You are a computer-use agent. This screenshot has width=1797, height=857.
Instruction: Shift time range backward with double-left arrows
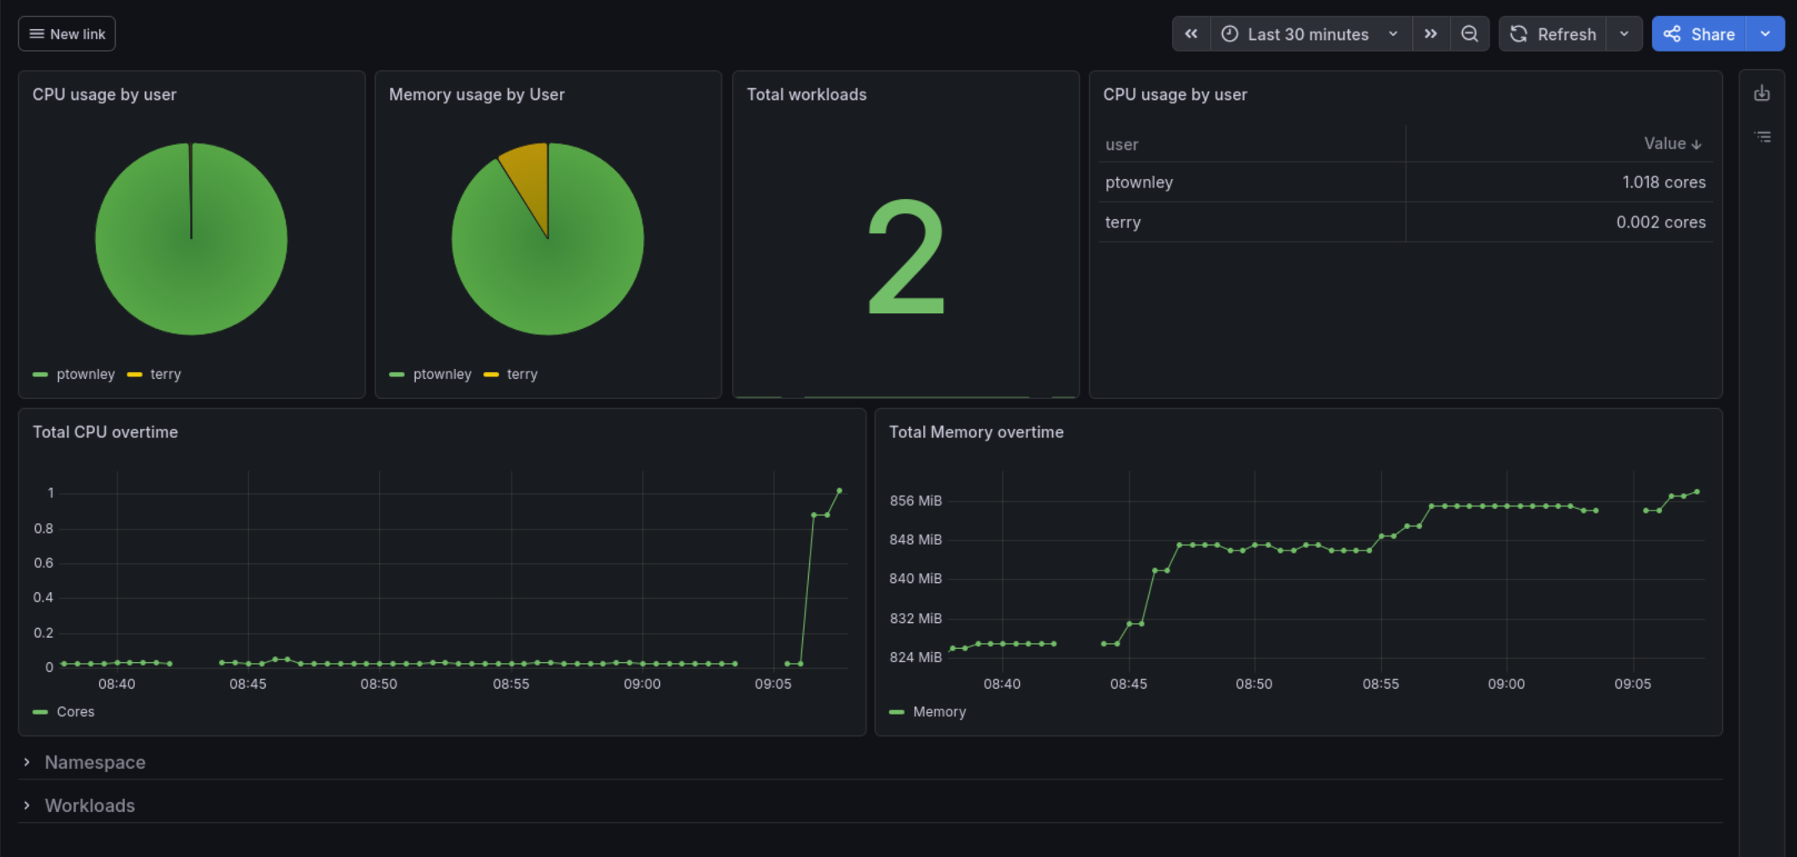tap(1191, 34)
